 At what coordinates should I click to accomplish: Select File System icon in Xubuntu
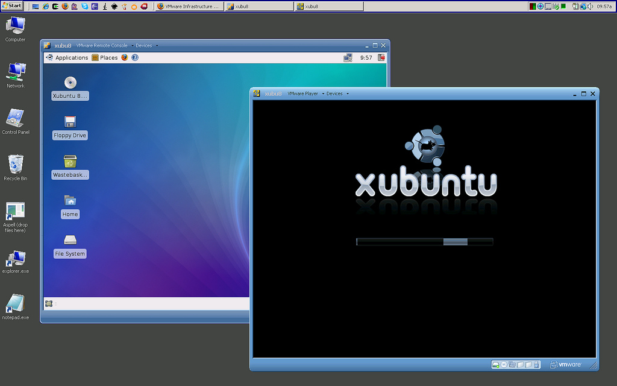(x=70, y=246)
